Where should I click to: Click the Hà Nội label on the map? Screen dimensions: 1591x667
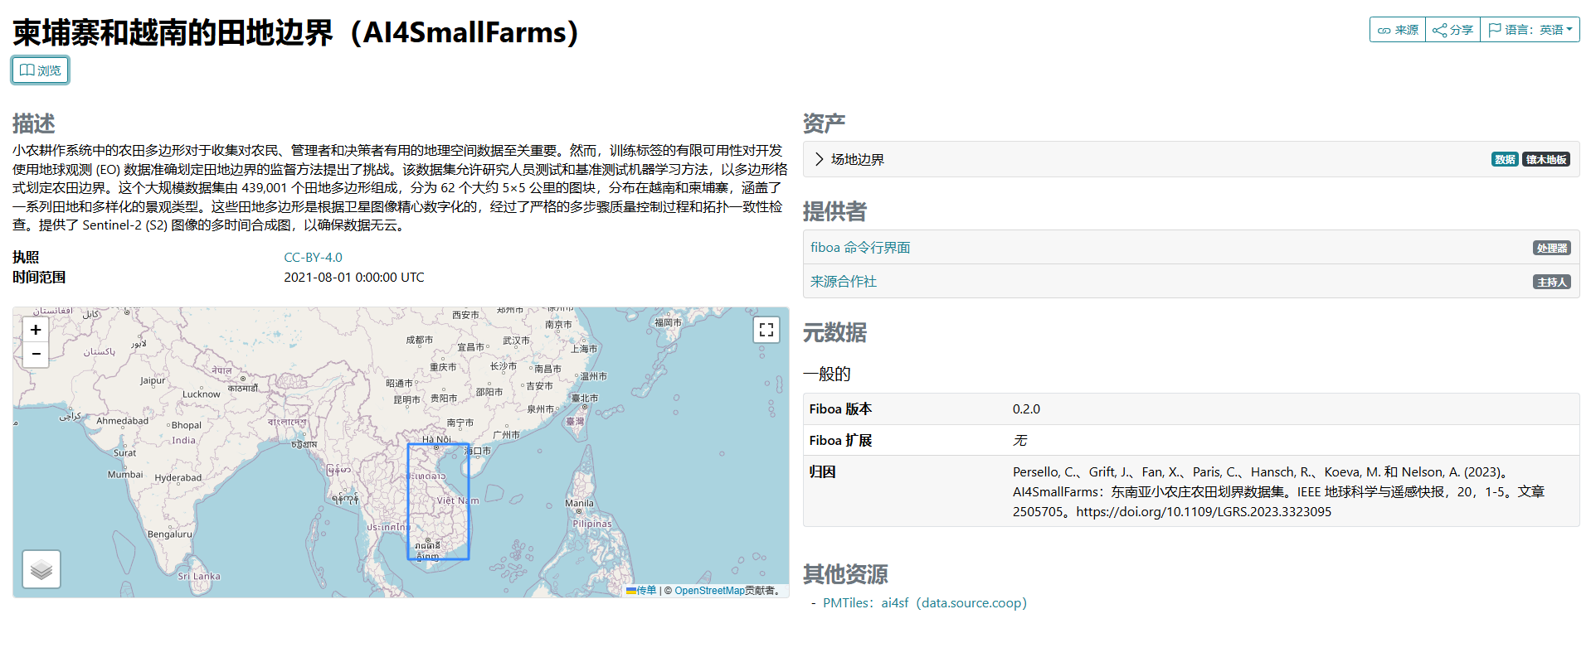point(436,439)
